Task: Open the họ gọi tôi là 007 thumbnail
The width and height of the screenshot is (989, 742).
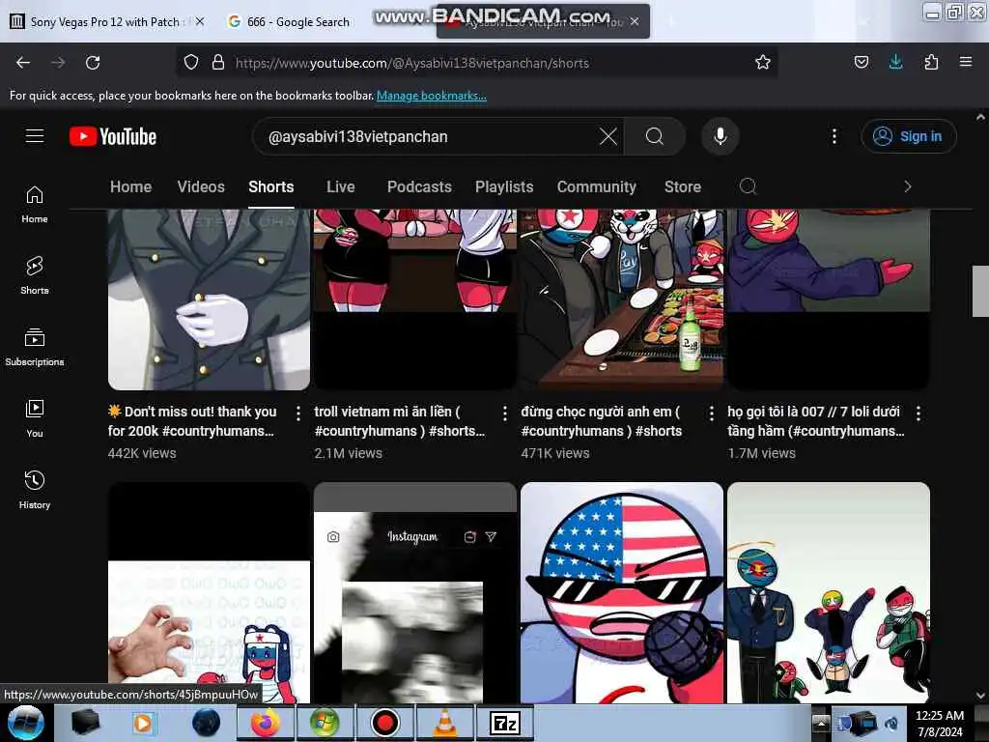Action: [x=828, y=300]
